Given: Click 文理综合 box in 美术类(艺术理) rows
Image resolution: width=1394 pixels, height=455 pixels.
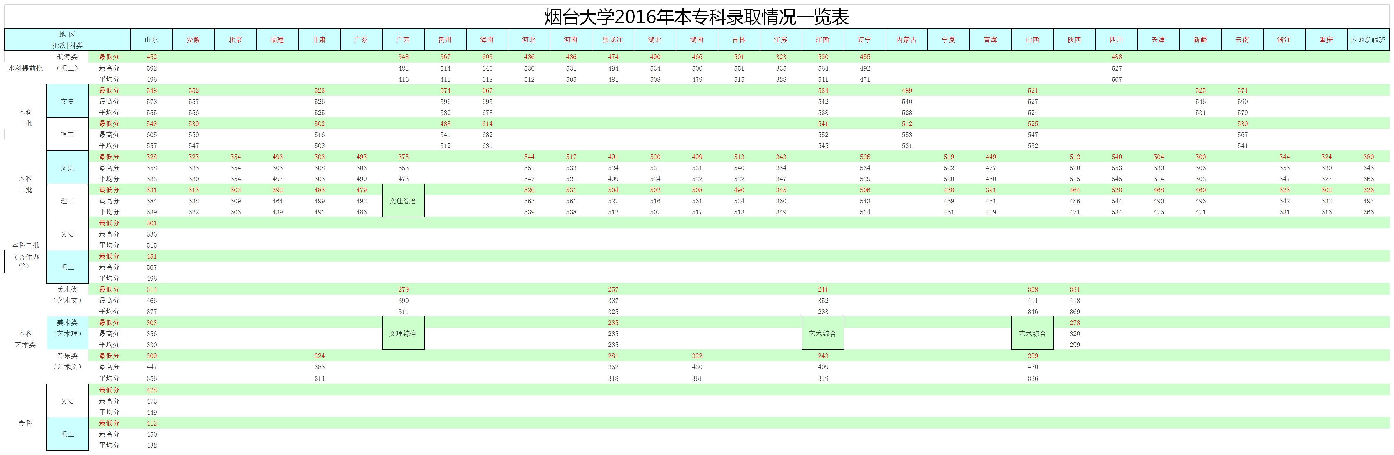Looking at the screenshot, I should click(x=403, y=333).
